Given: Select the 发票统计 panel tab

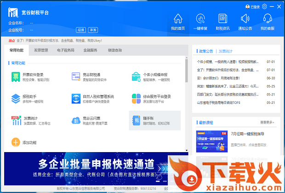Looking at the screenshot, I should coord(225,51).
